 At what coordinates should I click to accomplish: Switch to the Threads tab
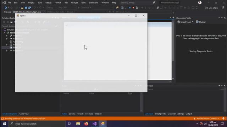[80, 114]
